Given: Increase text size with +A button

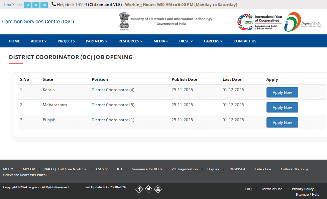Looking at the screenshot, I should 44,5.
